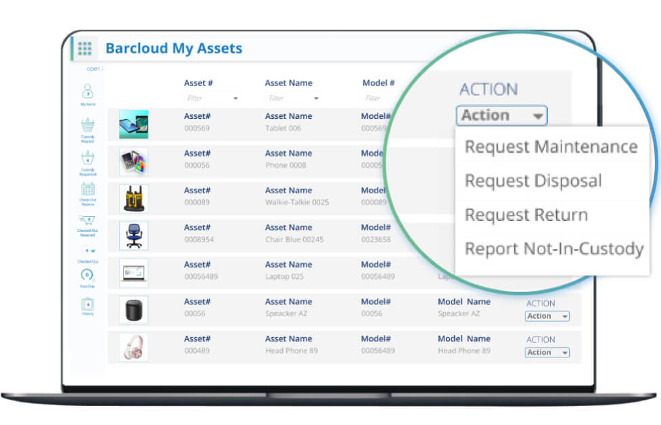Choose Report Not-In-Custody from the Action menu
The image size is (661, 425).
coord(554,249)
